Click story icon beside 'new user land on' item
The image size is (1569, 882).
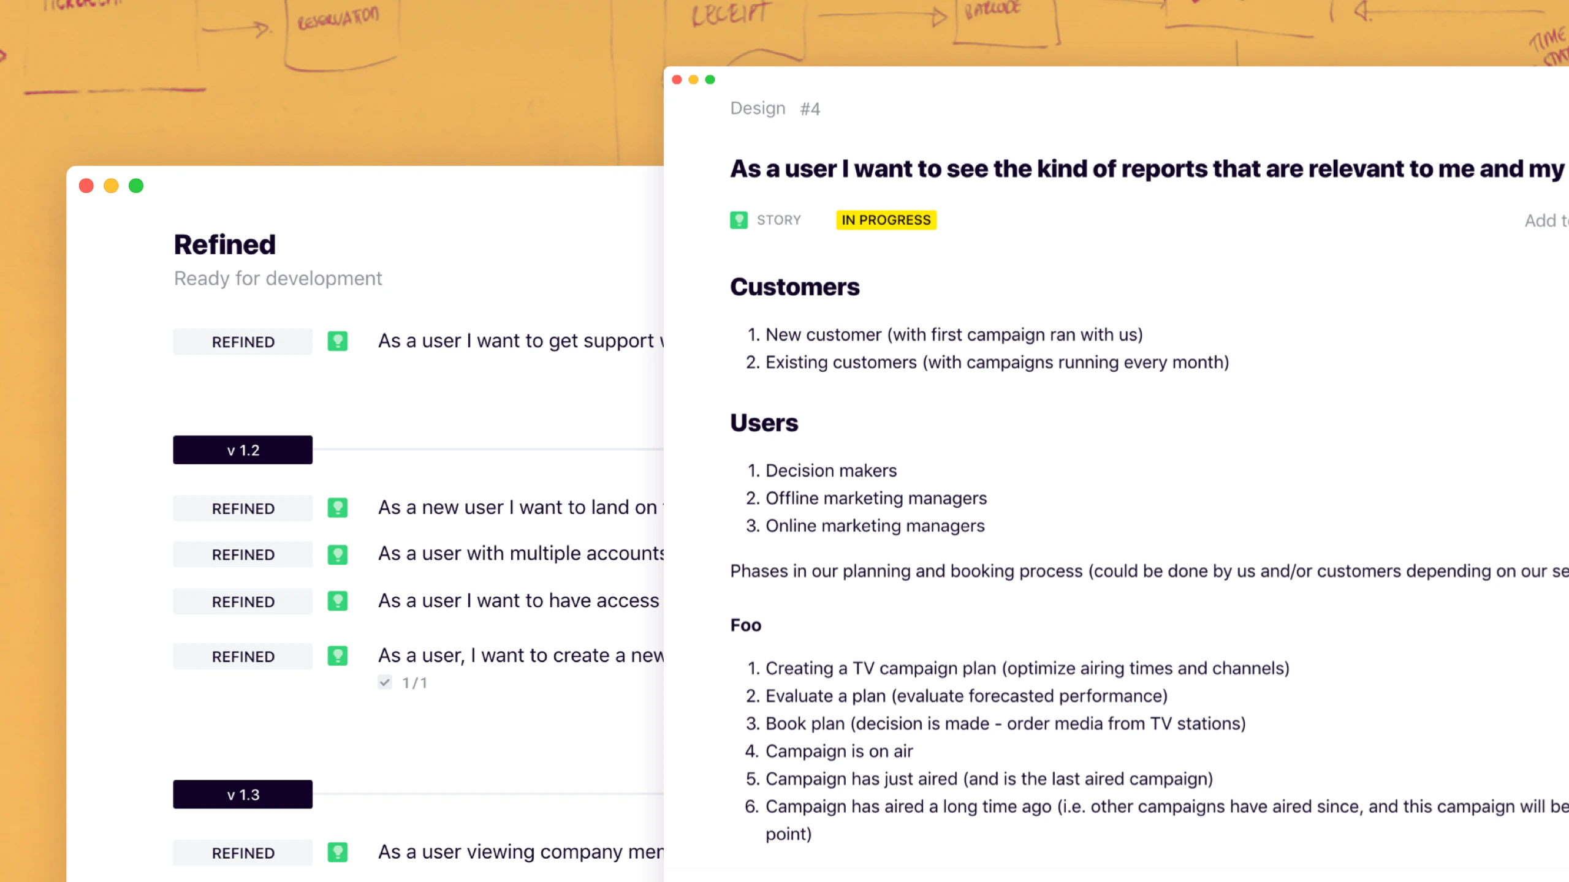[x=337, y=508]
